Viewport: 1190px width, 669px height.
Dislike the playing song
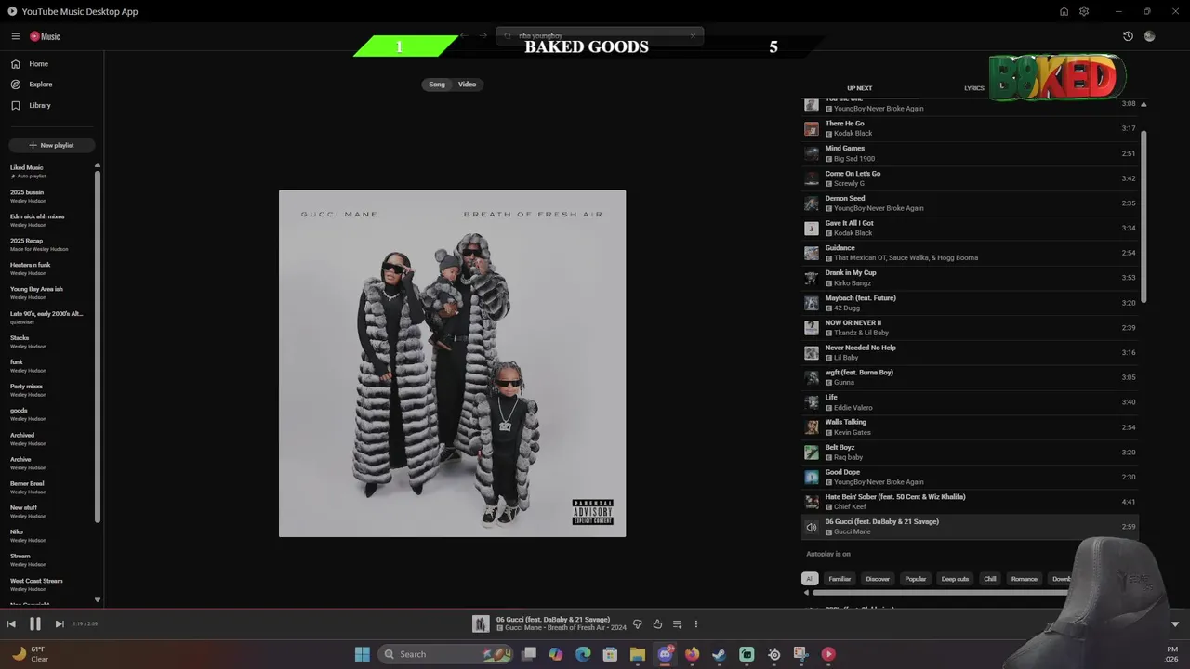638,624
